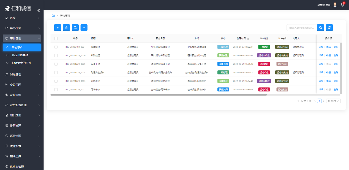Click 一线处理 status tag in first row
Image resolution: width=349 pixels, height=170 pixels.
(x=223, y=47)
